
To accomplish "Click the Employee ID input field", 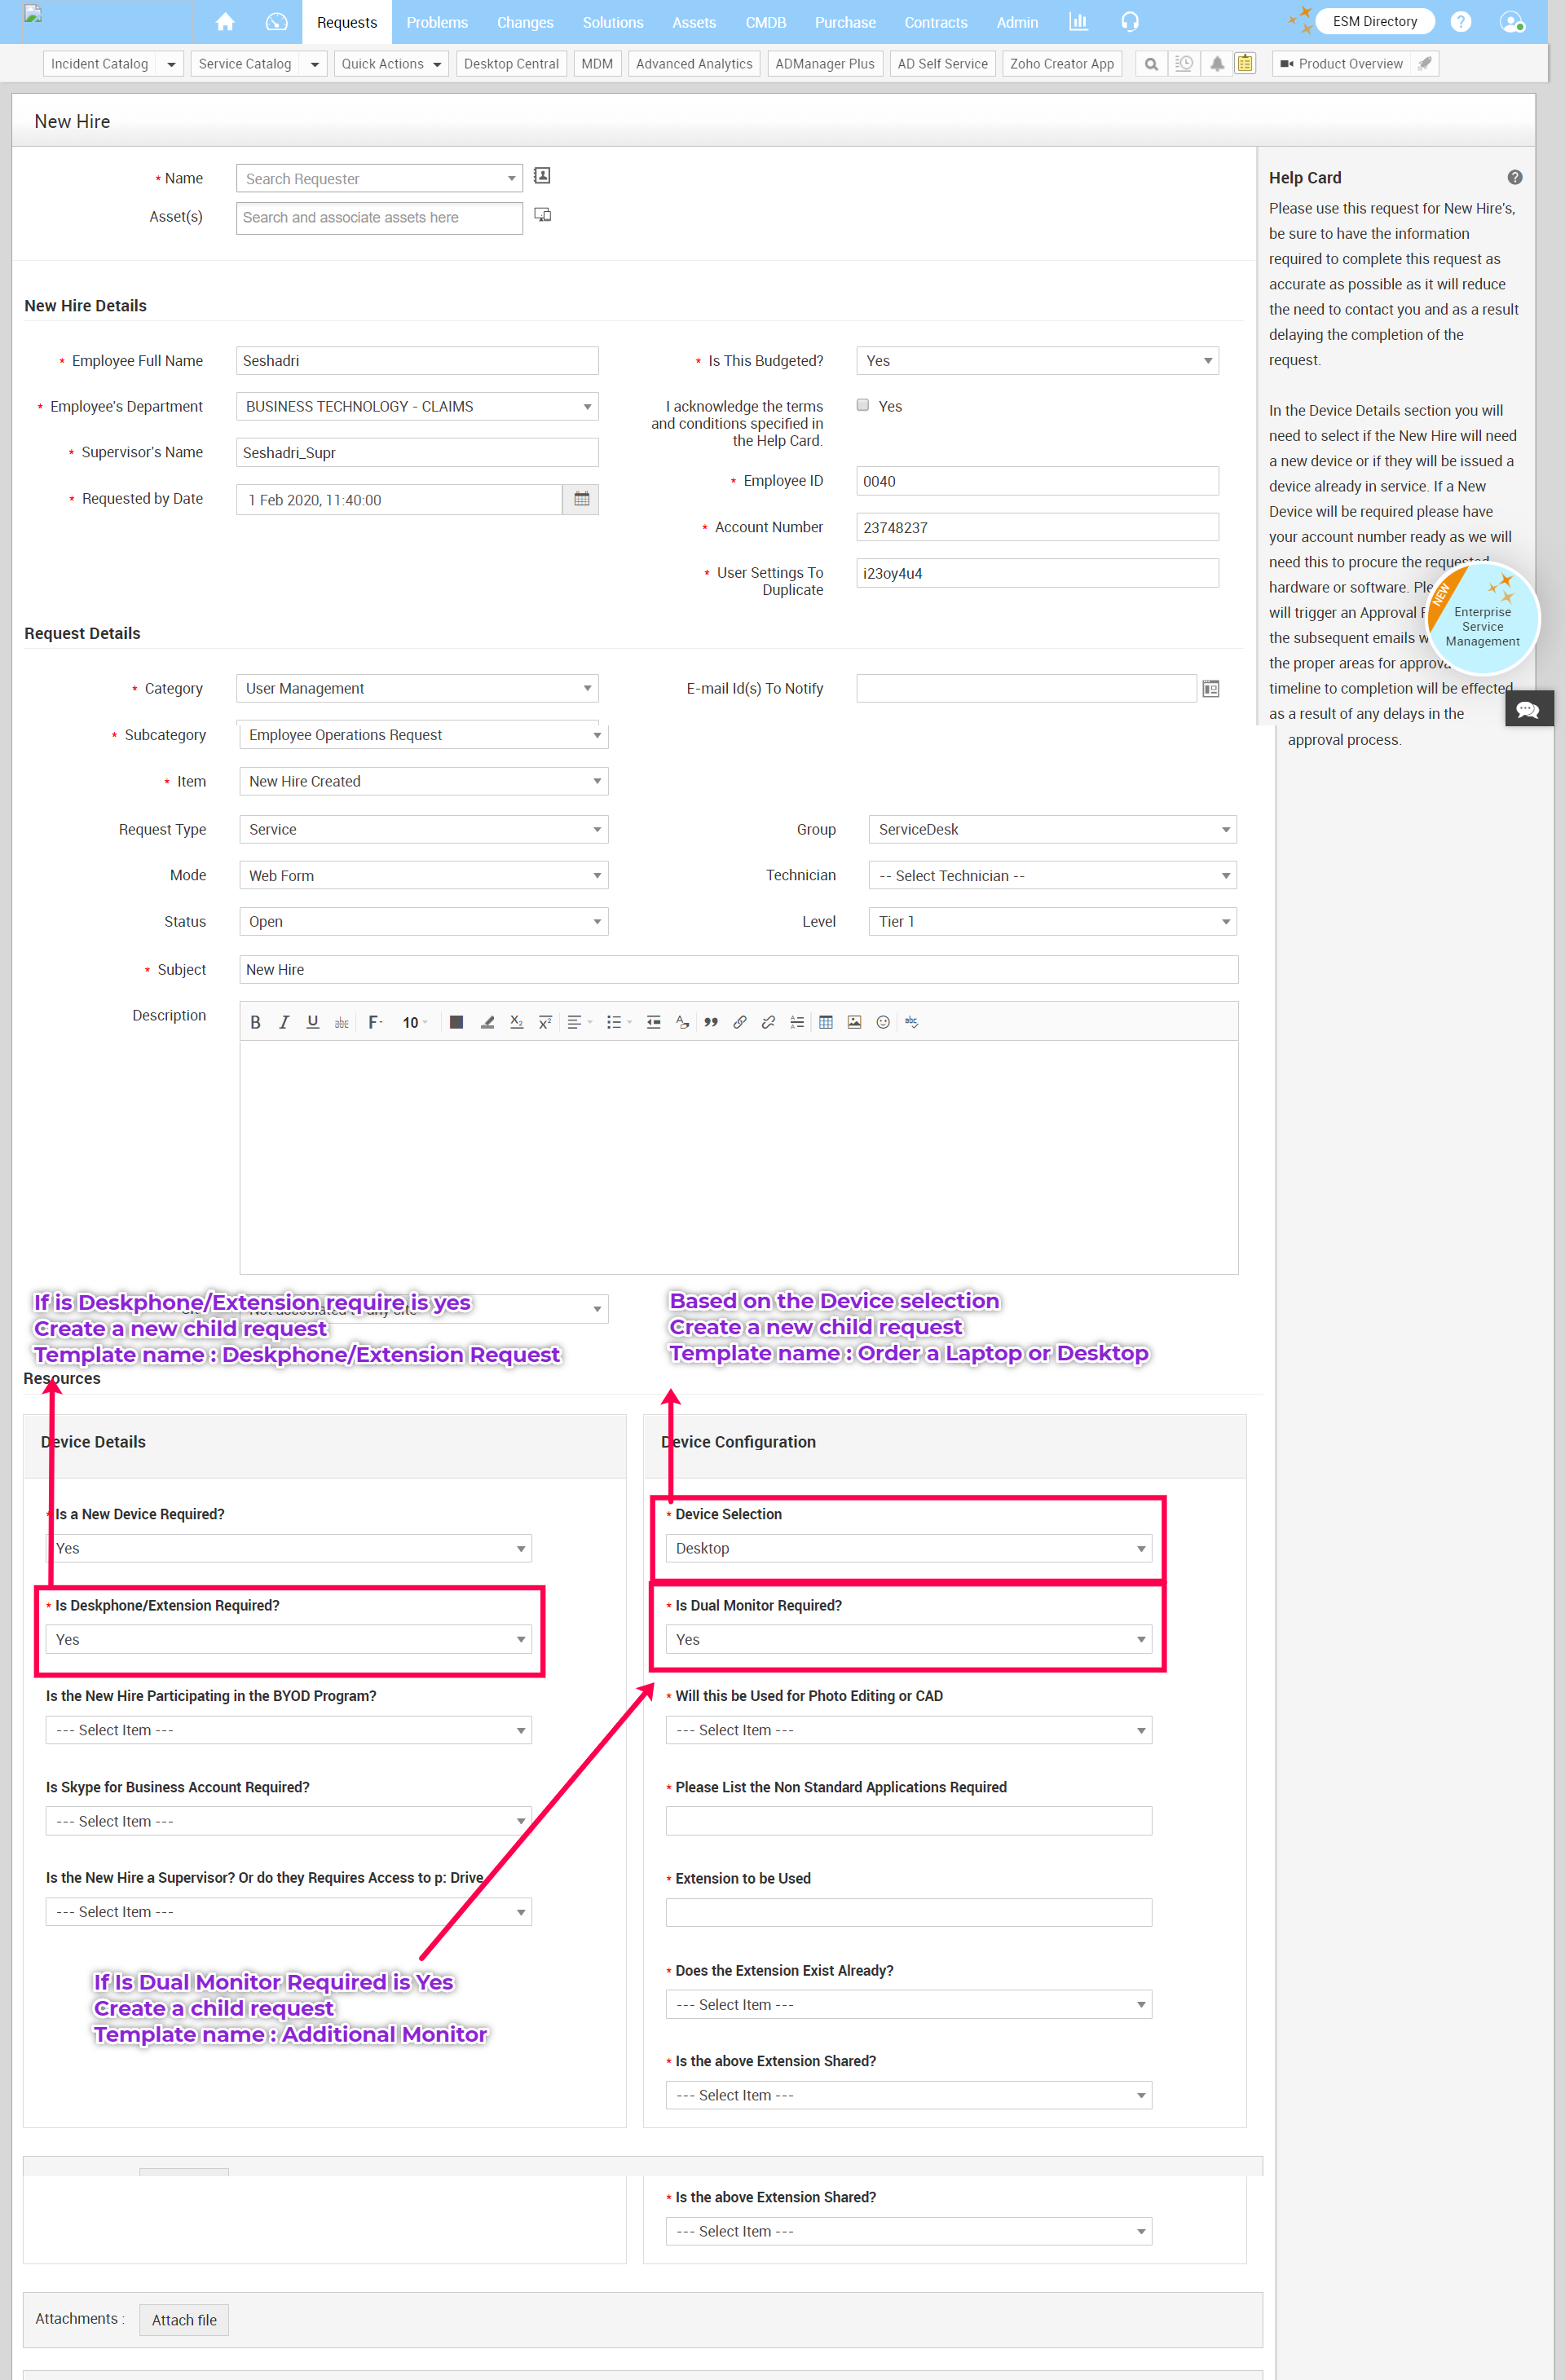I will [1037, 481].
